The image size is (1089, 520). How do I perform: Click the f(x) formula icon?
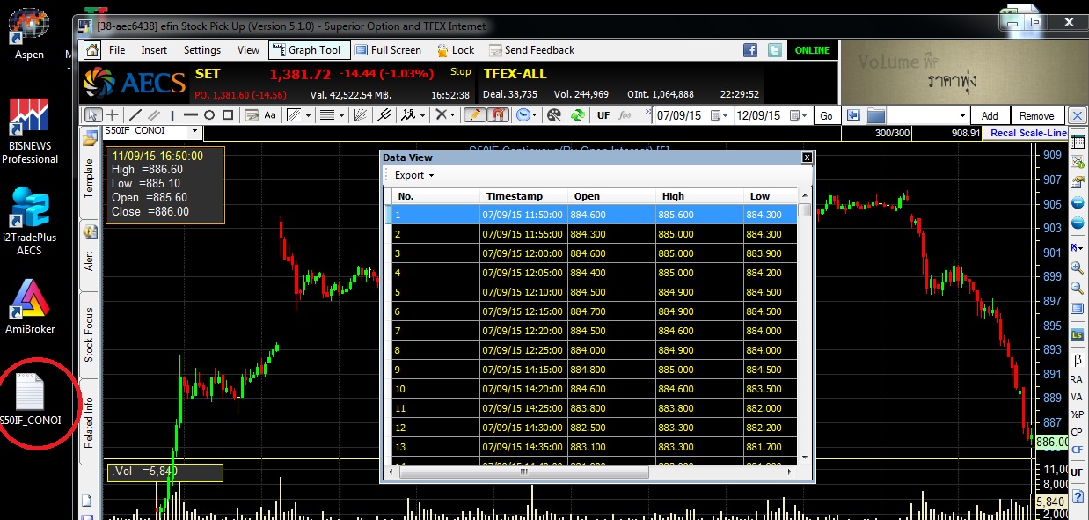coord(625,115)
